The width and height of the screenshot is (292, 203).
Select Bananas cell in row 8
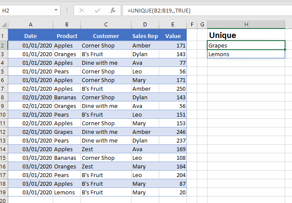pos(67,97)
